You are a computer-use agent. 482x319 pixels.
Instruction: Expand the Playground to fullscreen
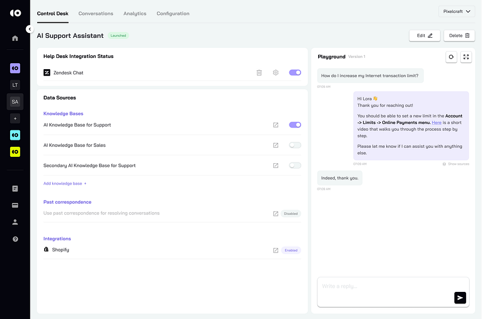[x=466, y=57]
